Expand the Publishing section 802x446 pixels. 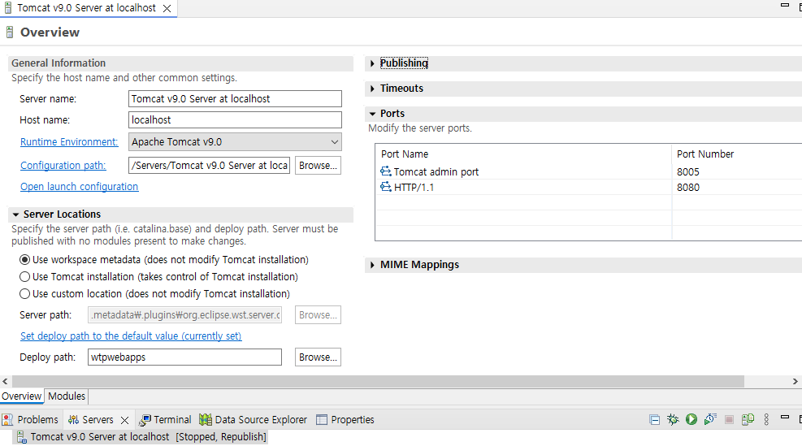click(372, 63)
